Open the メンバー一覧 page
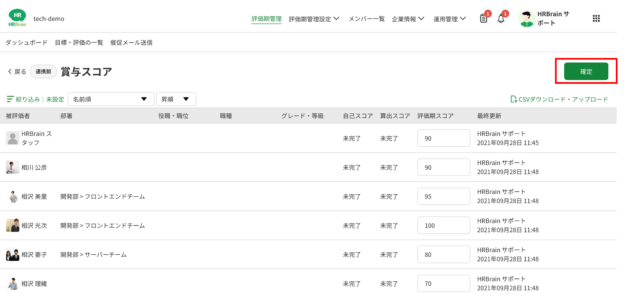The height and width of the screenshot is (301, 625). (367, 19)
